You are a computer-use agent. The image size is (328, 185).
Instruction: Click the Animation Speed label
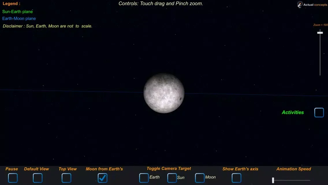pos(293,169)
